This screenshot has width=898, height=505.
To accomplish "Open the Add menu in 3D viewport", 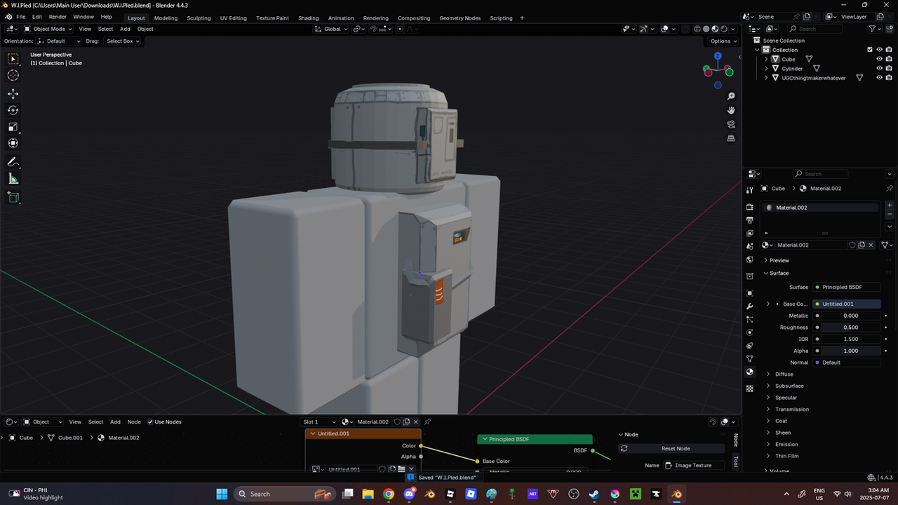I will pyautogui.click(x=125, y=29).
